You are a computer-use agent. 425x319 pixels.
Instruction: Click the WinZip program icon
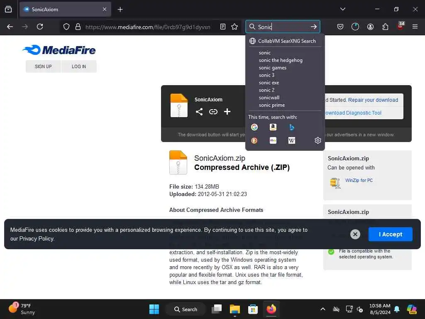pyautogui.click(x=335, y=183)
